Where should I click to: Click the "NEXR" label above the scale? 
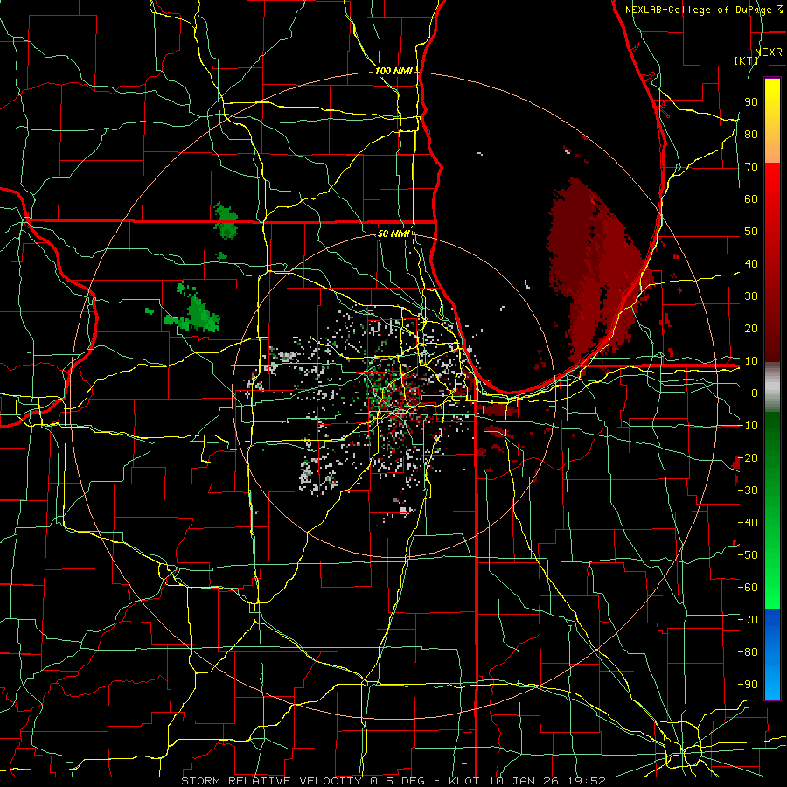click(769, 52)
